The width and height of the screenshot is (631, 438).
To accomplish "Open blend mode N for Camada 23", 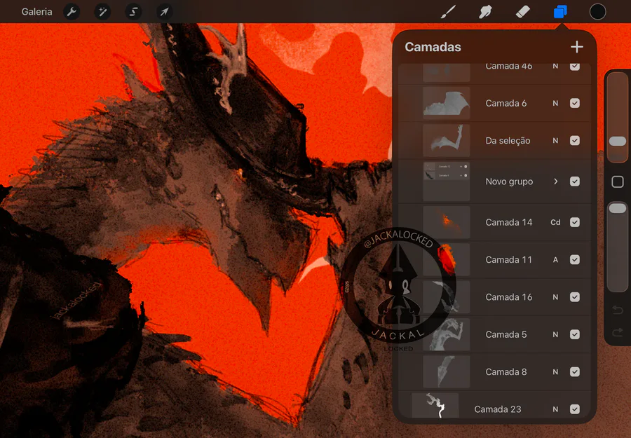I will (555, 409).
